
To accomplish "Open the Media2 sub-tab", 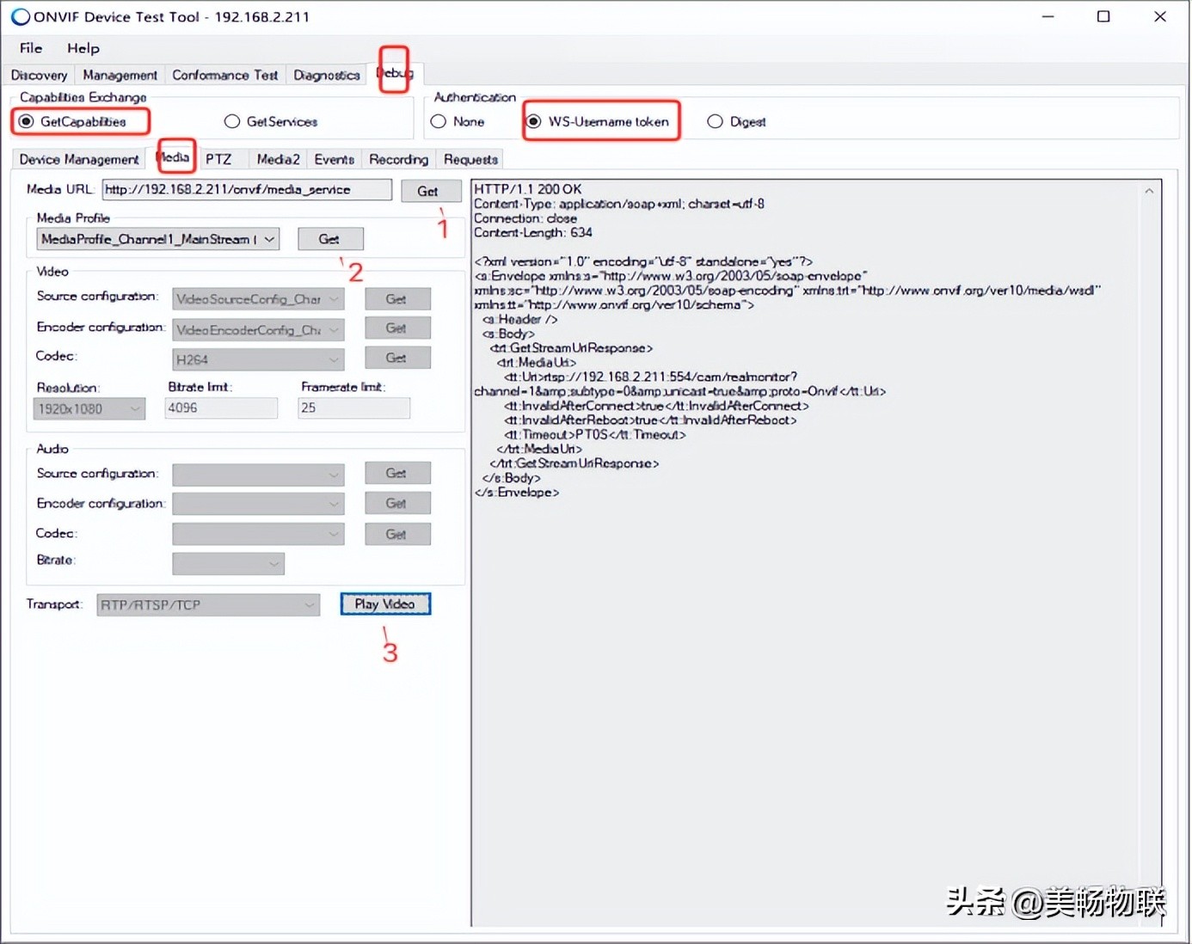I will coord(279,159).
